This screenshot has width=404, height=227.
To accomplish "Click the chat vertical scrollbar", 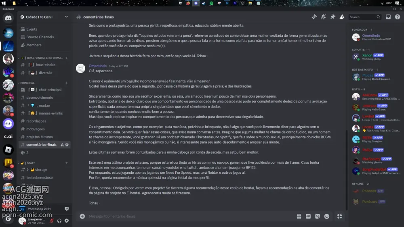I will (347, 170).
